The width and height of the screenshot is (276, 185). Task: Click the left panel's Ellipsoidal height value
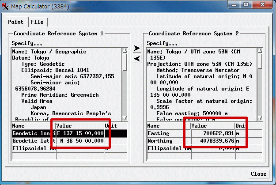click(x=80, y=148)
